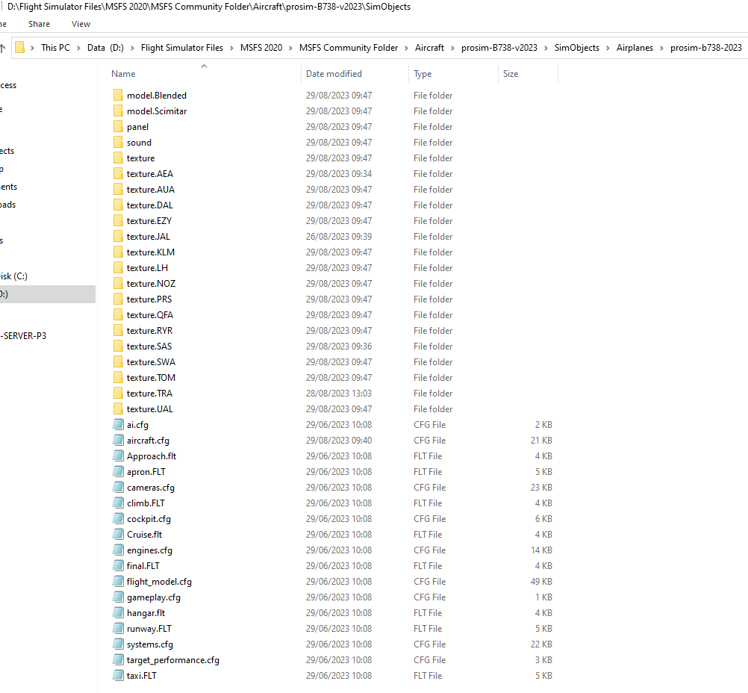
Task: Expand breadcrumb chevron after MSFS 2020
Action: click(x=290, y=49)
